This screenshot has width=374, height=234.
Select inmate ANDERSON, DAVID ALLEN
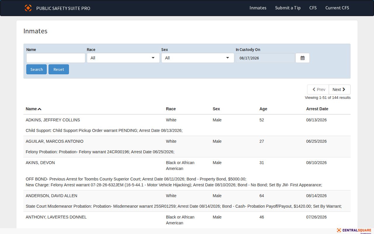pyautogui.click(x=52, y=196)
